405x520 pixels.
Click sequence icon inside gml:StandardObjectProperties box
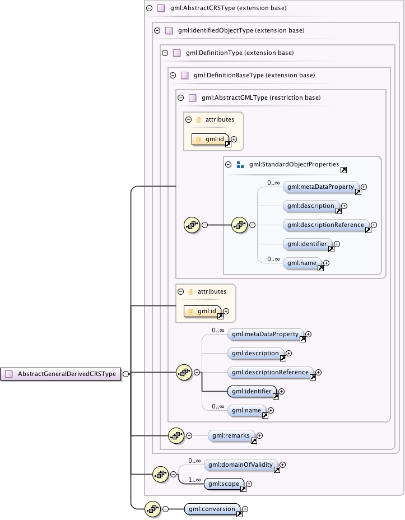tap(240, 225)
